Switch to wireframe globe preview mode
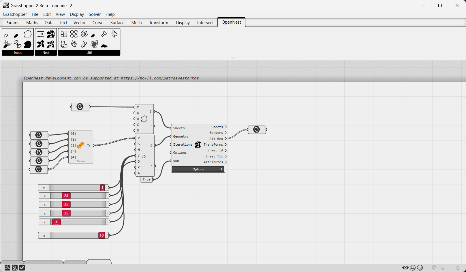Viewport: 466px width, 272px height. [413, 268]
